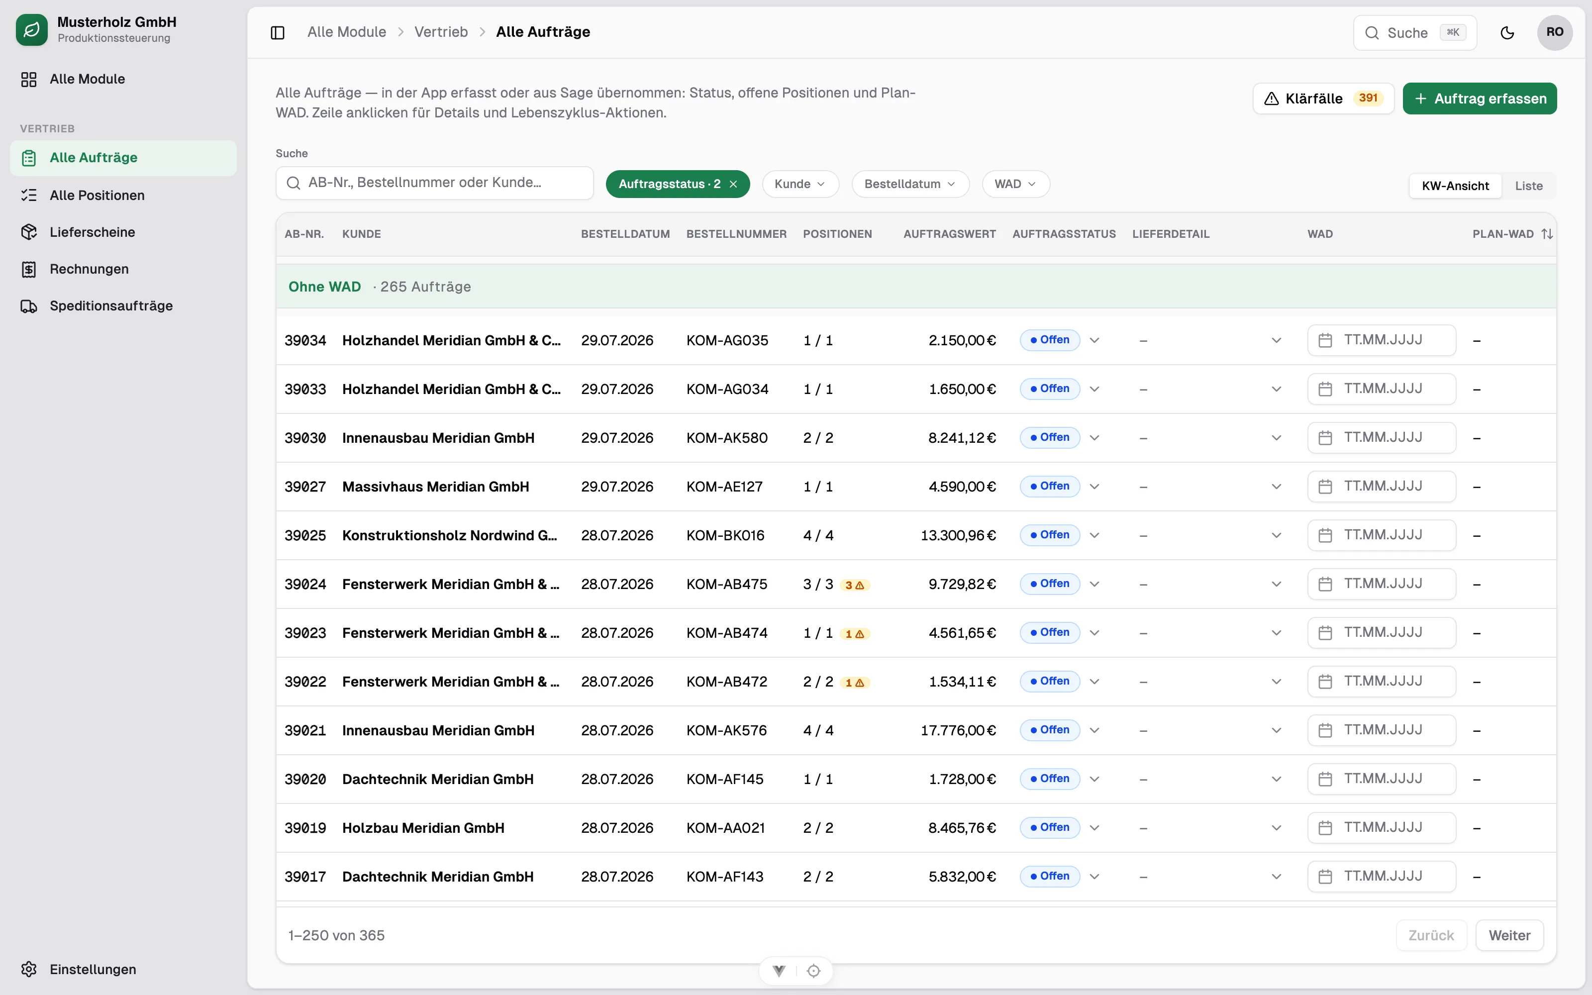Image resolution: width=1592 pixels, height=995 pixels.
Task: Open calendar icon for order 39034 WAD
Action: click(1325, 340)
